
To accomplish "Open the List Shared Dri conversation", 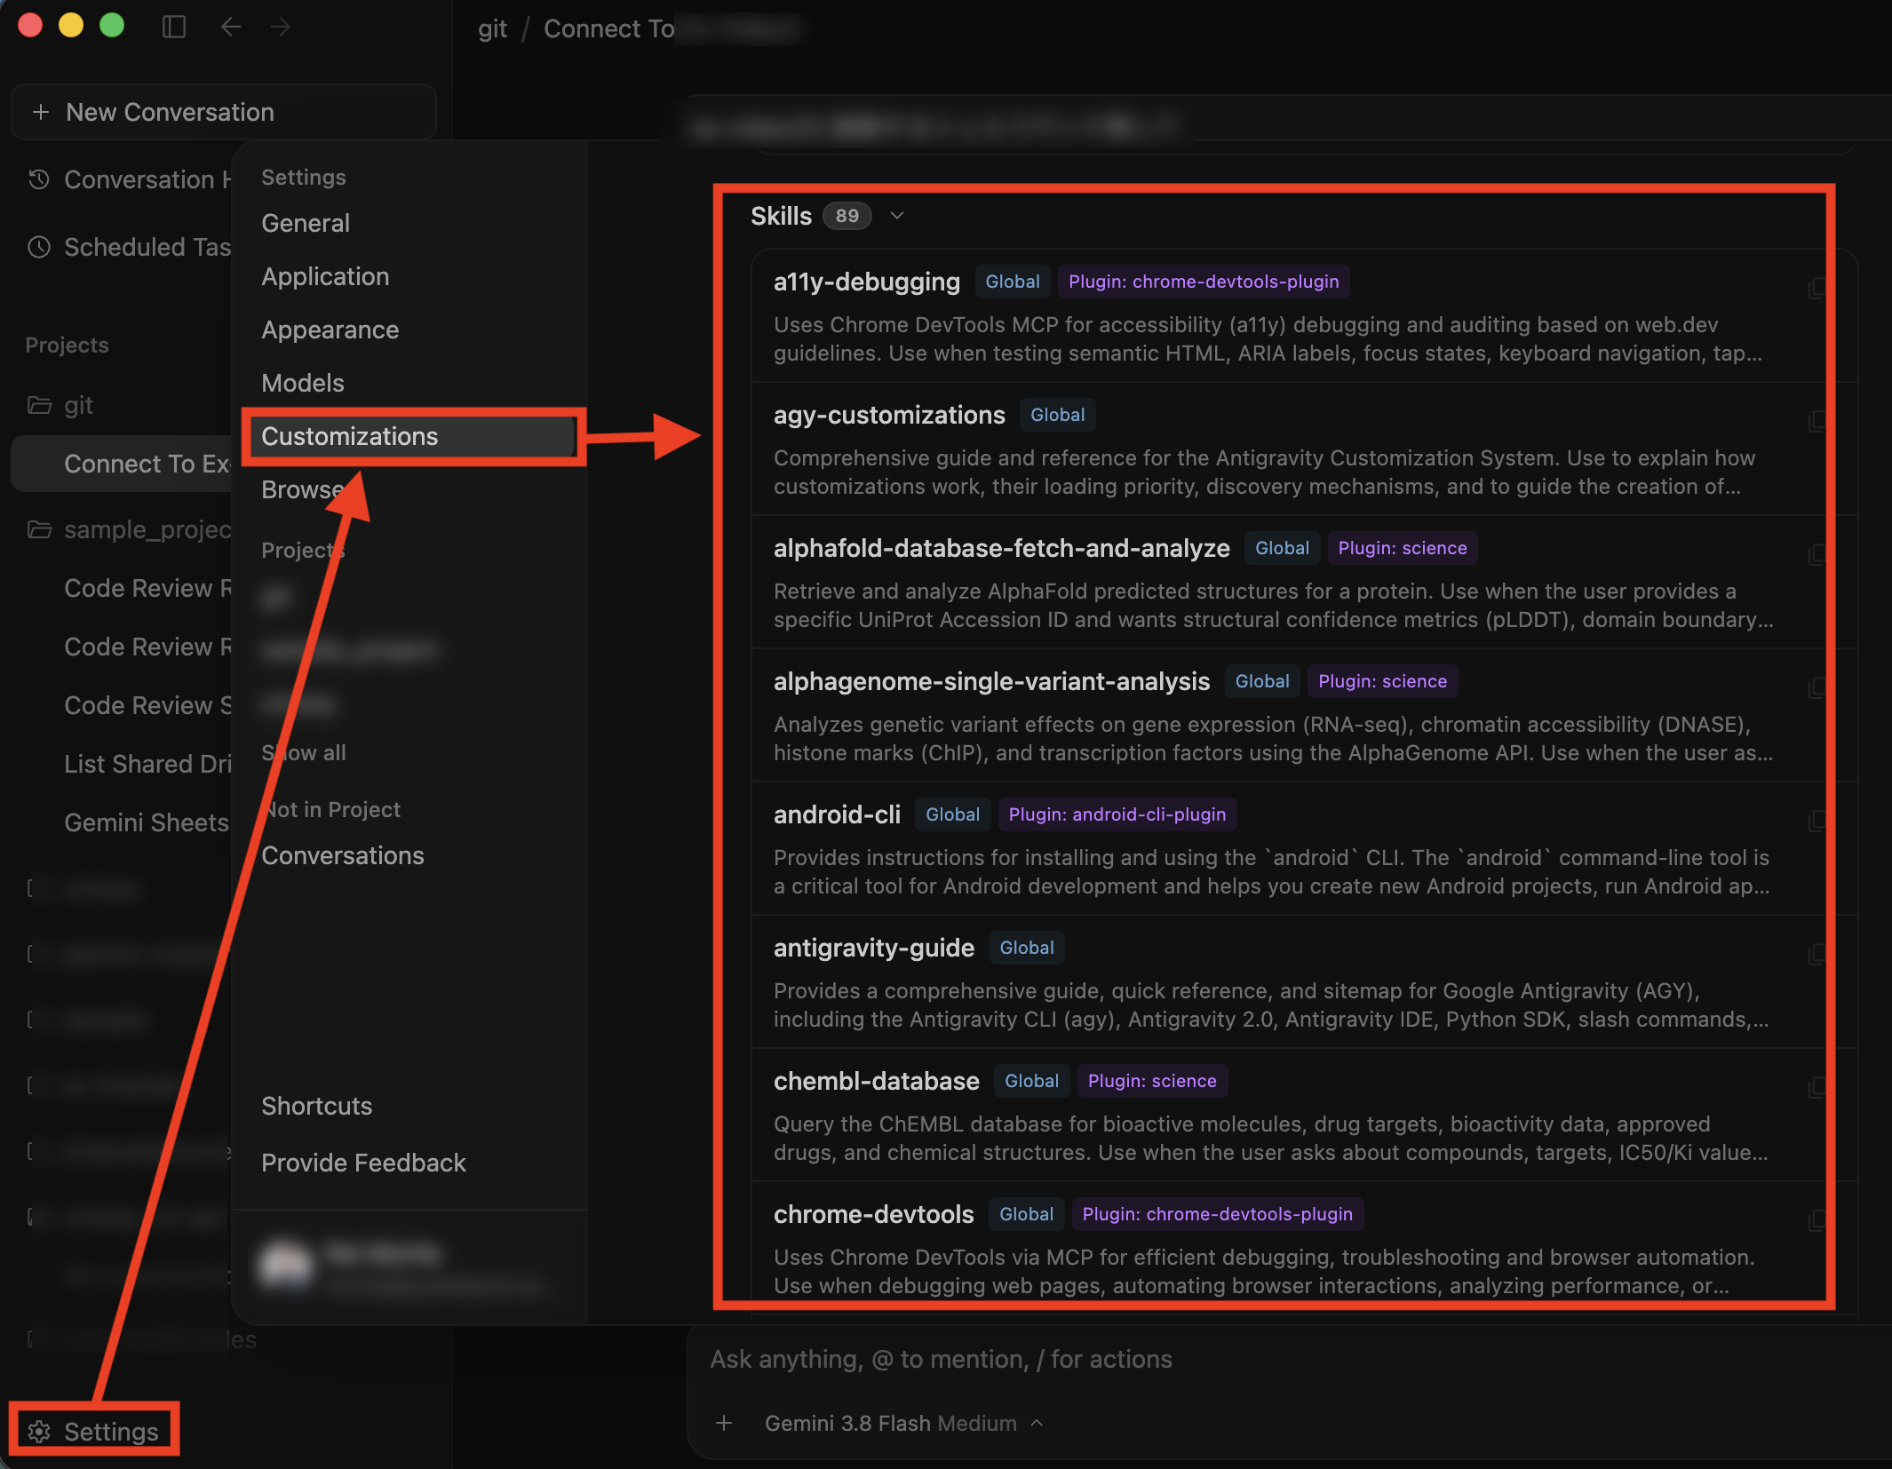I will pos(147,764).
